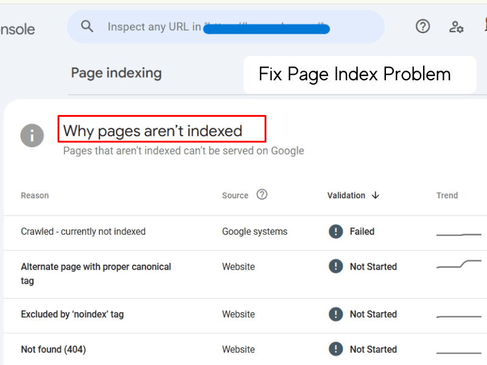This screenshot has width=487, height=365.
Task: Click Not Started in Alternate page row
Action: pyautogui.click(x=373, y=266)
